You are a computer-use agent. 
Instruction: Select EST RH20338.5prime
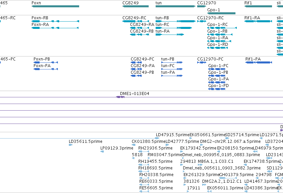click(x=144, y=178)
